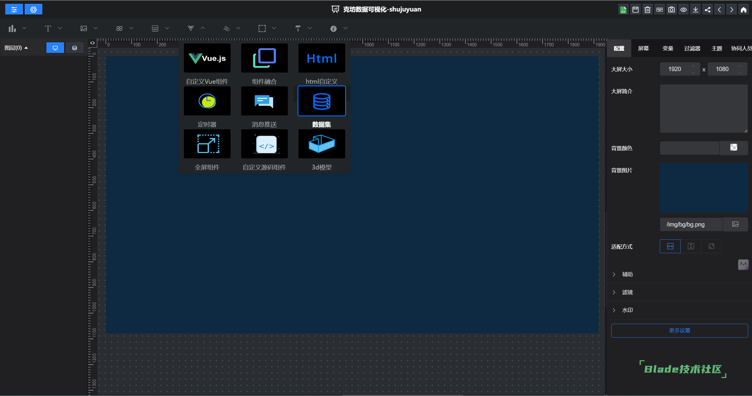The height and width of the screenshot is (396, 752).
Task: Select horizontal width fit mode
Action: click(670, 246)
